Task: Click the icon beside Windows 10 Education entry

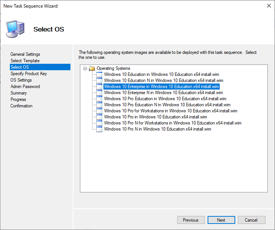Action: click(99, 74)
